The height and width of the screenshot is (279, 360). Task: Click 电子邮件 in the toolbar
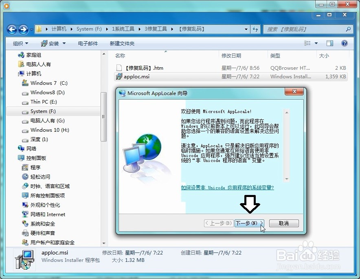tap(88, 44)
